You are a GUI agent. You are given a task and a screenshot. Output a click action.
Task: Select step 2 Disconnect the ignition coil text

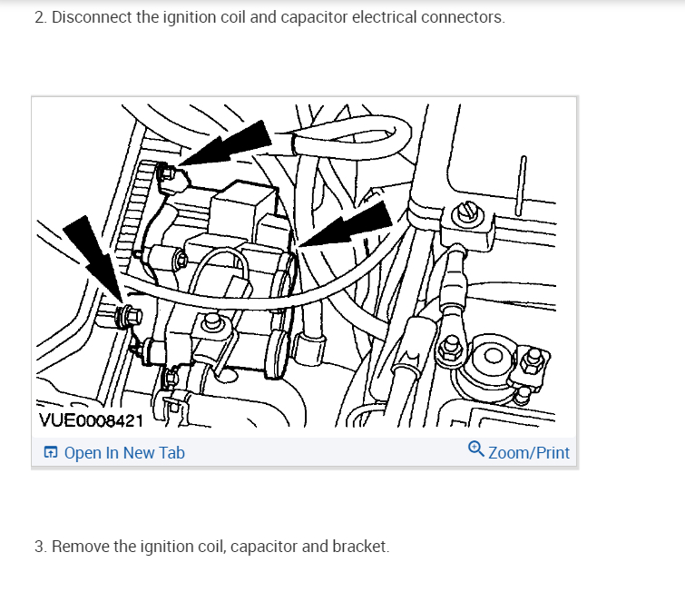269,17
